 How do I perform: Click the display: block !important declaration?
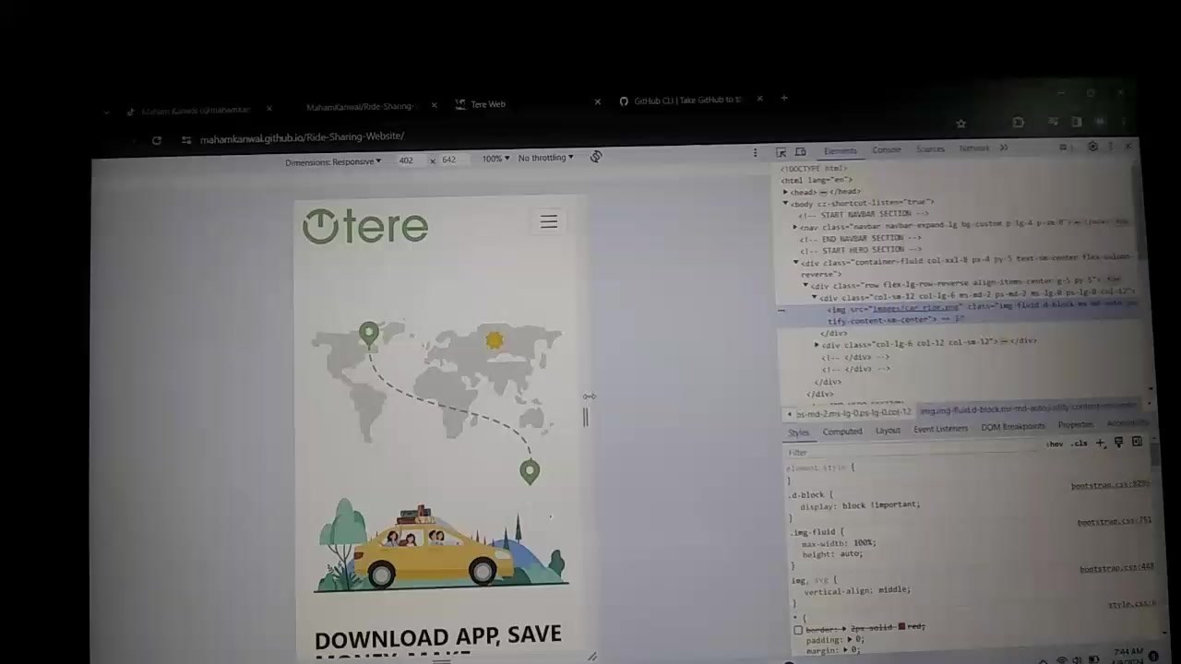pos(860,504)
